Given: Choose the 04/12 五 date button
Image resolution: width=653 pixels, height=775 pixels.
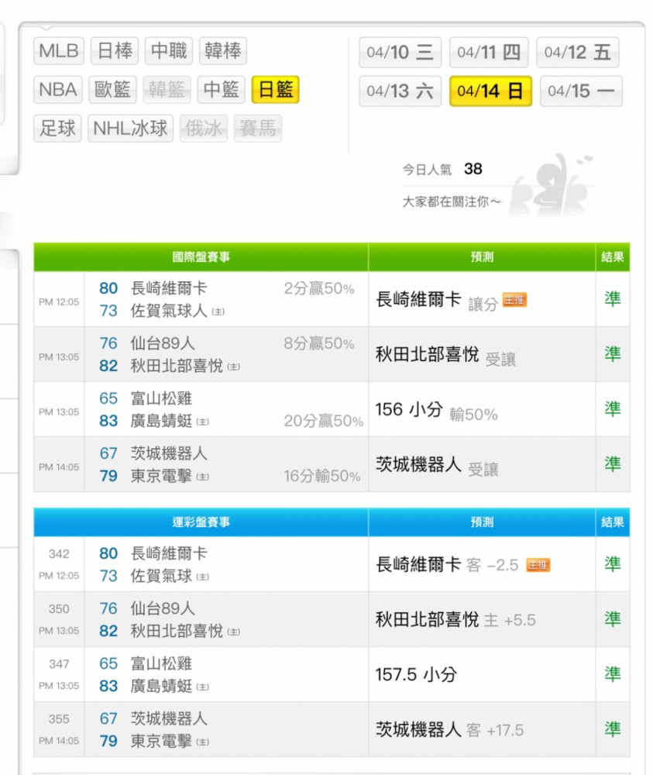Looking at the screenshot, I should coord(578,53).
